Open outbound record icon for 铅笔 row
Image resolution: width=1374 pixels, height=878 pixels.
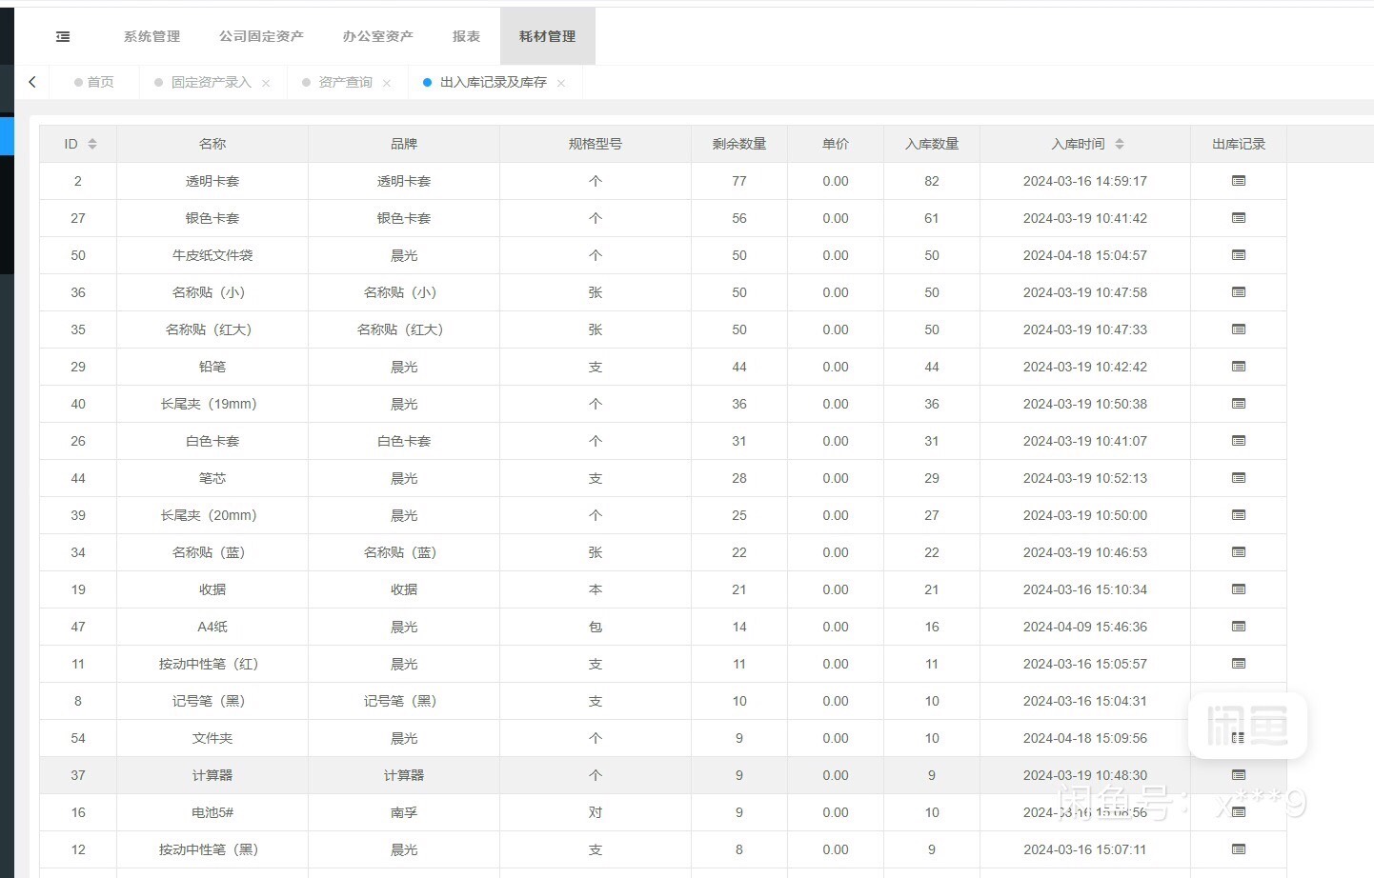point(1238,367)
